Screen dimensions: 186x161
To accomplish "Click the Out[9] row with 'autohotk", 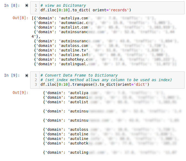I will (x=110, y=143).
